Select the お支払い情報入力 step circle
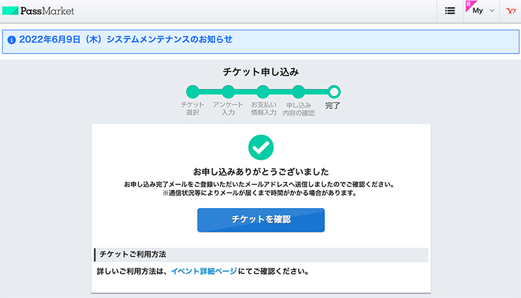Image resolution: width=521 pixels, height=298 pixels. (x=263, y=92)
